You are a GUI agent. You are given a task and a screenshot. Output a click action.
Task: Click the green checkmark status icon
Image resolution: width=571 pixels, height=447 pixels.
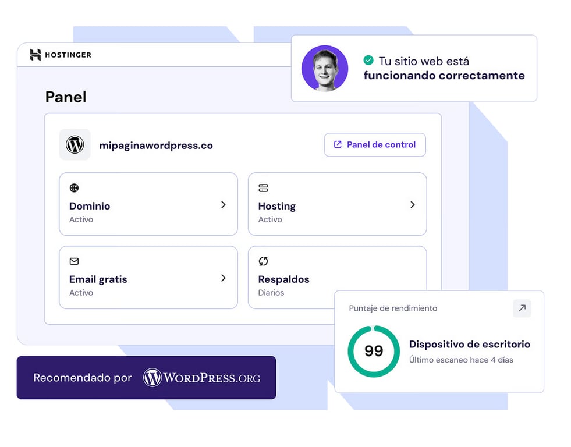coord(367,59)
